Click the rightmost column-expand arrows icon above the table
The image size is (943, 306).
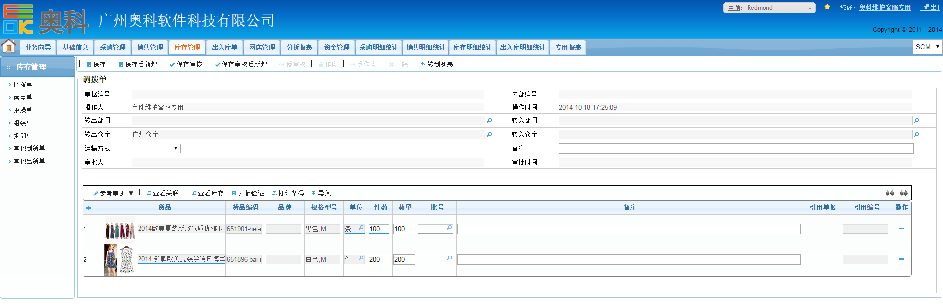coord(903,193)
